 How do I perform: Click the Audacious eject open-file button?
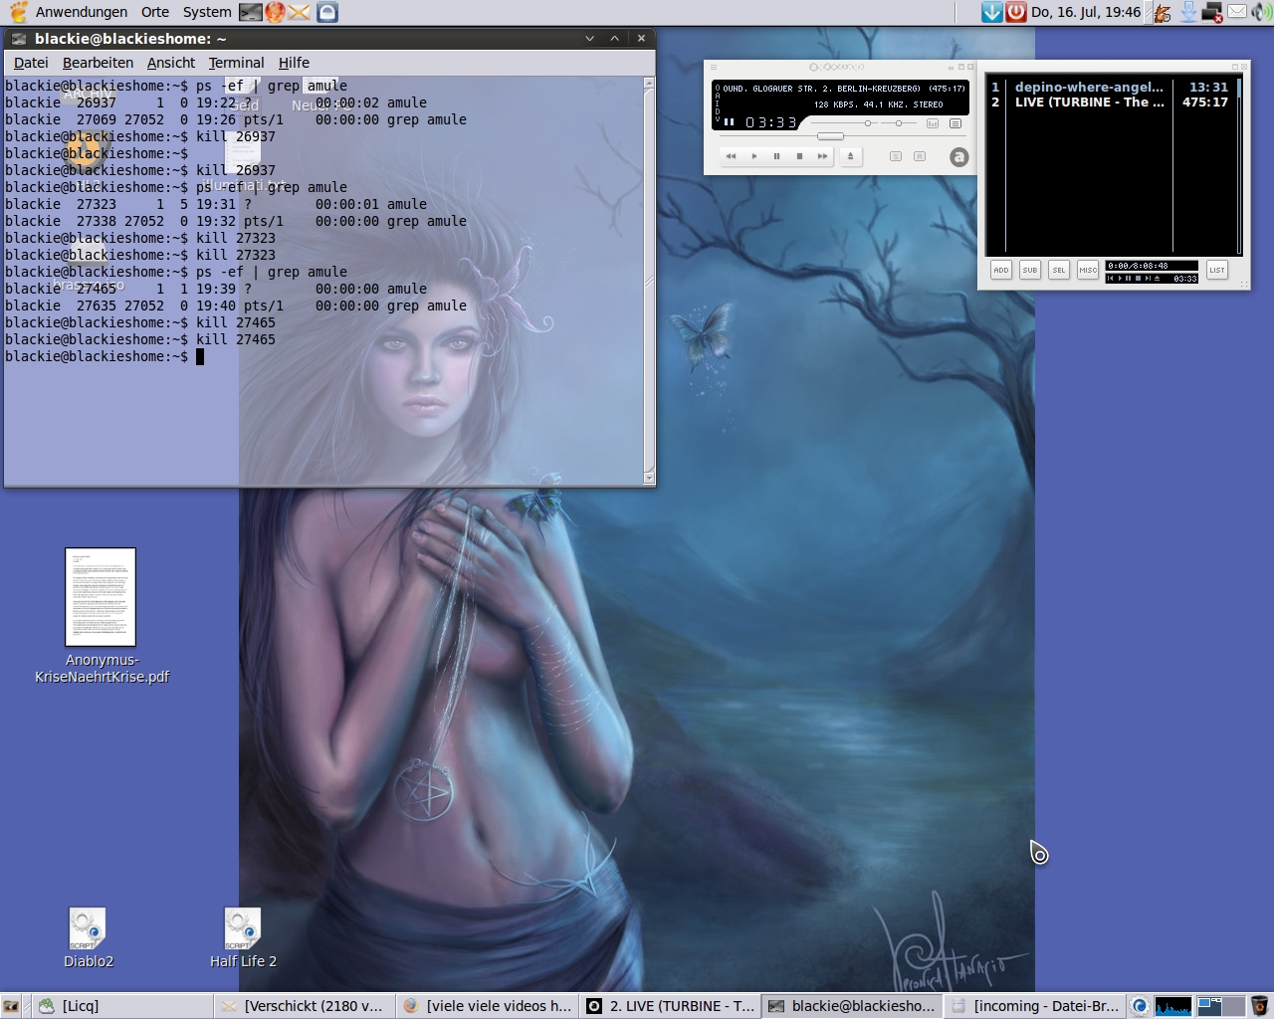pos(850,156)
